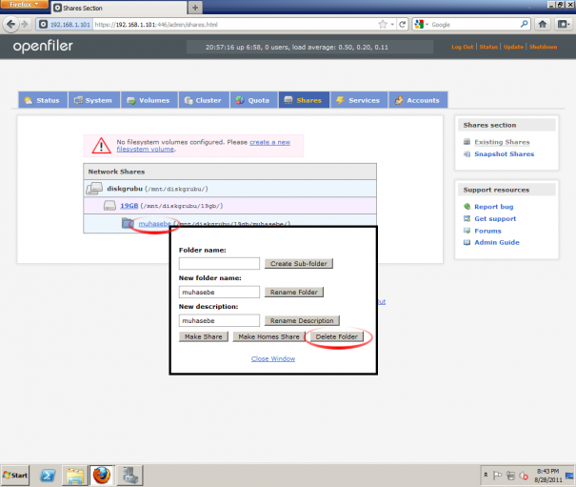This screenshot has height=487, width=576.
Task: Click the Report bug icon
Action: tap(467, 207)
